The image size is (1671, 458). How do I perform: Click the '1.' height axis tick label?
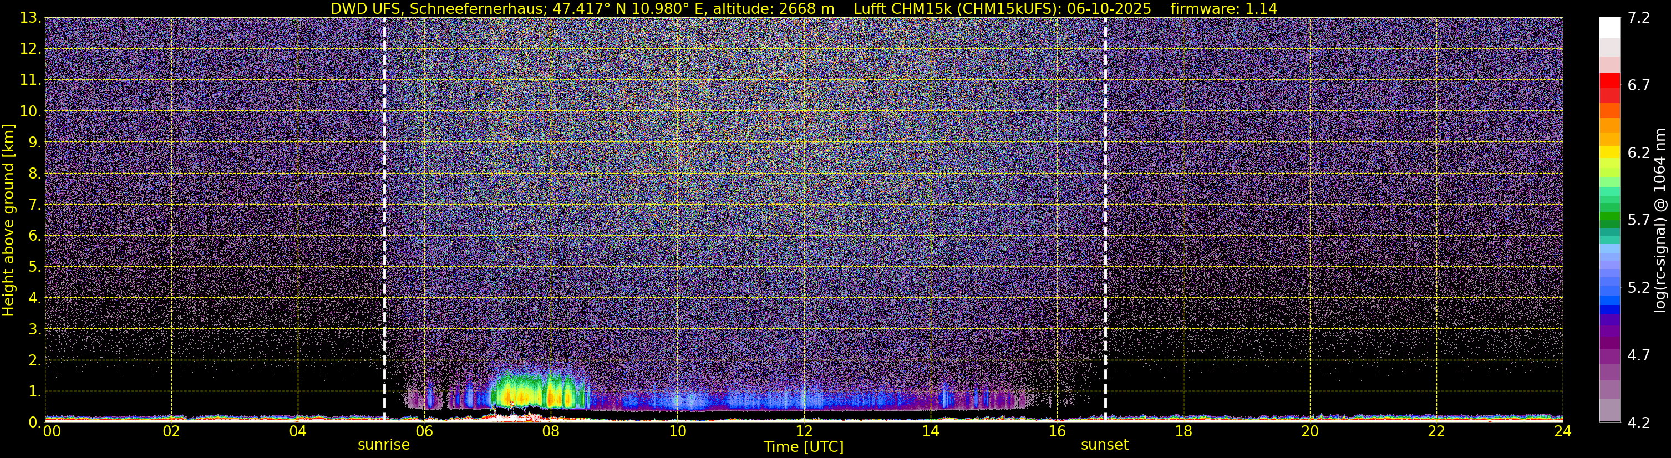pyautogui.click(x=34, y=391)
